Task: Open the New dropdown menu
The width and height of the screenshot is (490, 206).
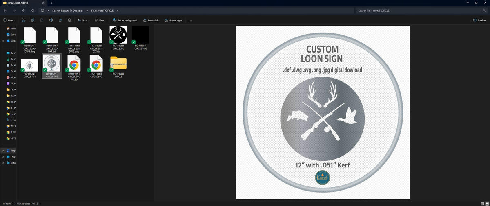Action: click(9, 20)
